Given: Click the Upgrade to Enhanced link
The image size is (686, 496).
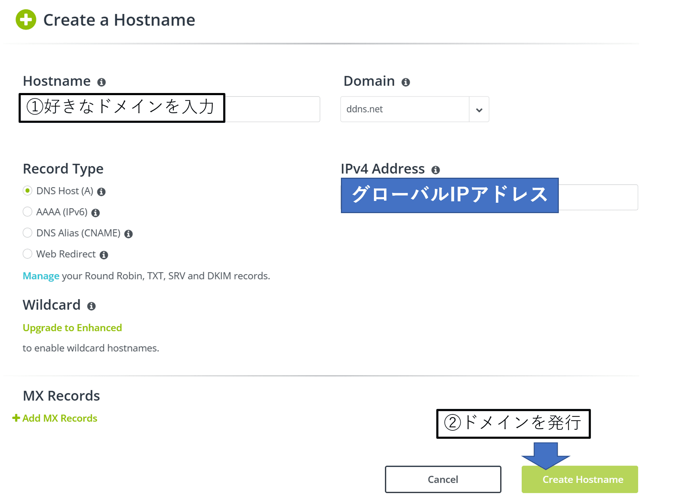Looking at the screenshot, I should pos(72,328).
